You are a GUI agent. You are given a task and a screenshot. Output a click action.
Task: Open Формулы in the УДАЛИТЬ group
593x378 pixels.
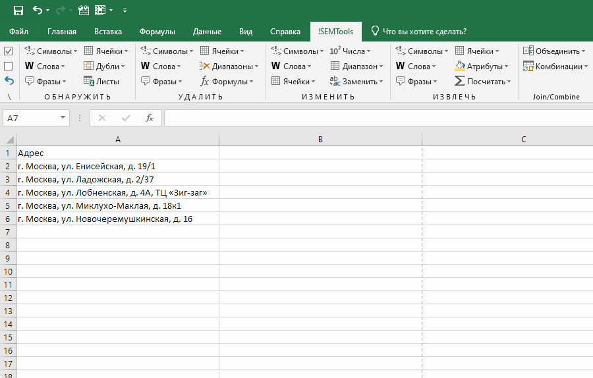pos(228,82)
